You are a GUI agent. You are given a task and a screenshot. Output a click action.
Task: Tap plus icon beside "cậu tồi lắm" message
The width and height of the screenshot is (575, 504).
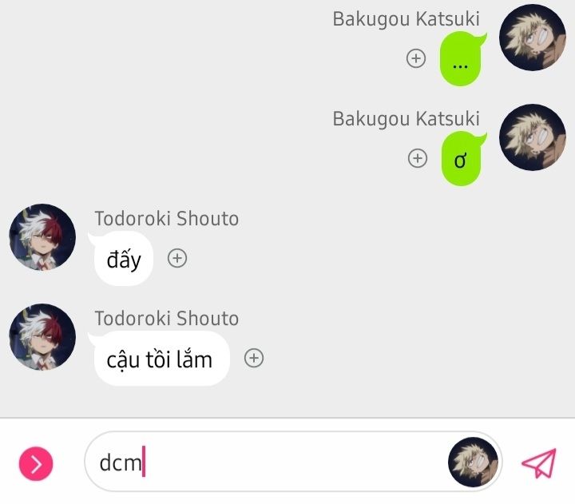tap(254, 358)
